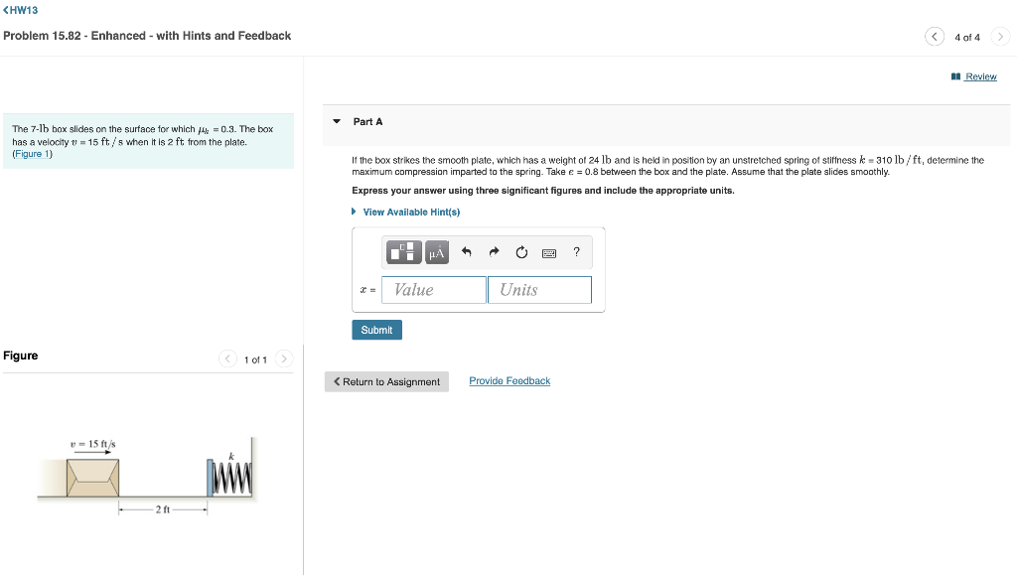Click the undo arrow in the answer toolbar
This screenshot has width=1017, height=575.
click(466, 252)
